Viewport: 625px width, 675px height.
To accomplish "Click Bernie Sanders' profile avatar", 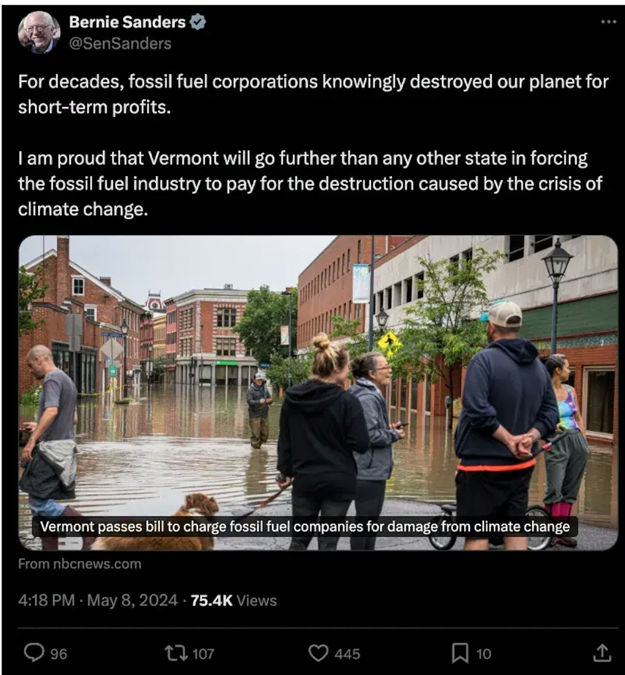I will click(39, 32).
